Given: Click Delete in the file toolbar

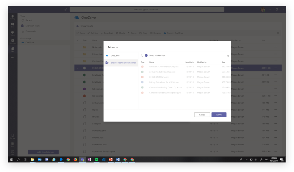Looking at the screenshot, I should pos(121,33).
